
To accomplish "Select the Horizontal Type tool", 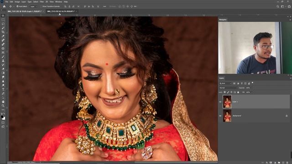I will click(3, 89).
